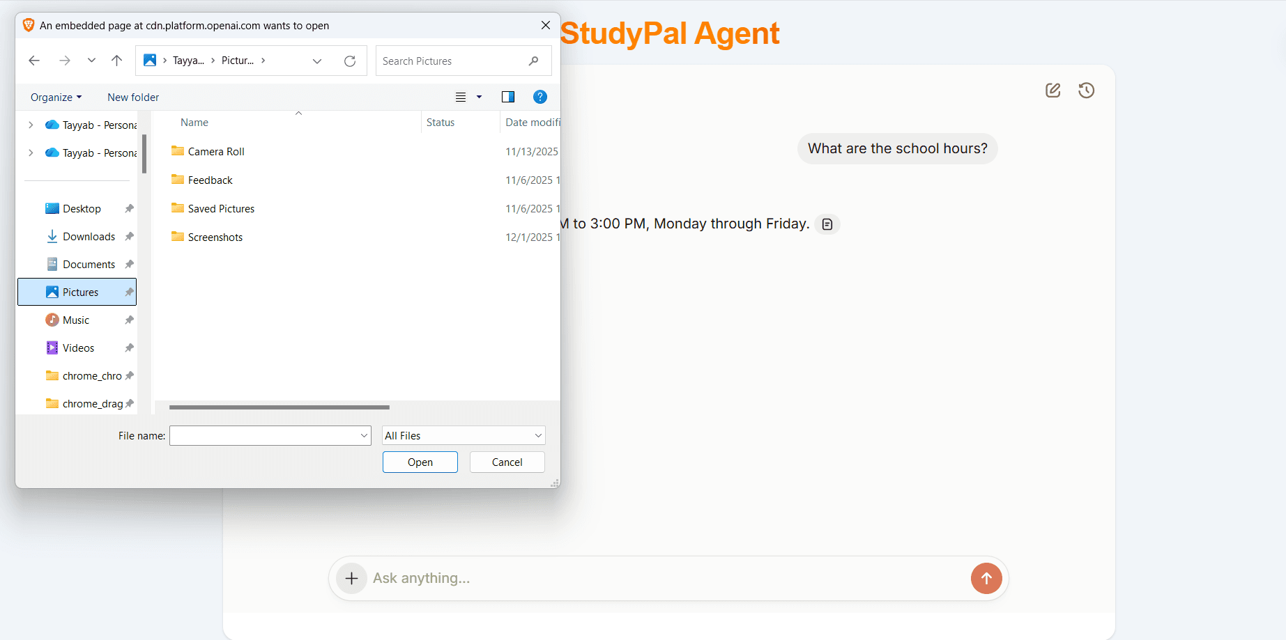Click the search magnifier icon
This screenshot has width=1286, height=640.
coord(533,61)
